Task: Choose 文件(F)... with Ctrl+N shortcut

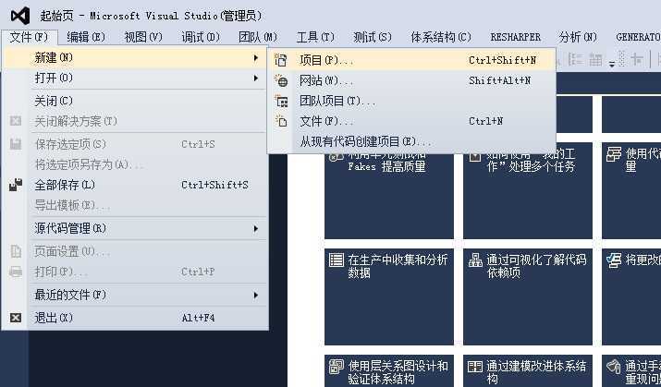Action: click(411, 121)
